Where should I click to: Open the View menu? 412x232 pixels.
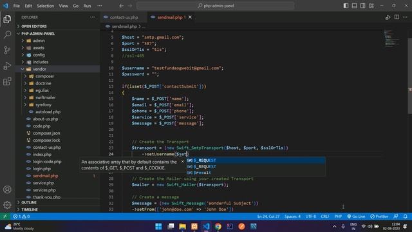click(x=63, y=6)
